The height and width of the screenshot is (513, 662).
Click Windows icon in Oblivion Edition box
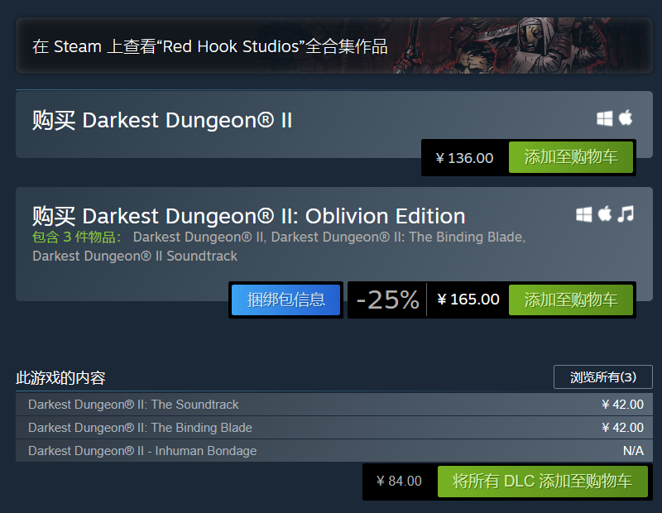(584, 214)
